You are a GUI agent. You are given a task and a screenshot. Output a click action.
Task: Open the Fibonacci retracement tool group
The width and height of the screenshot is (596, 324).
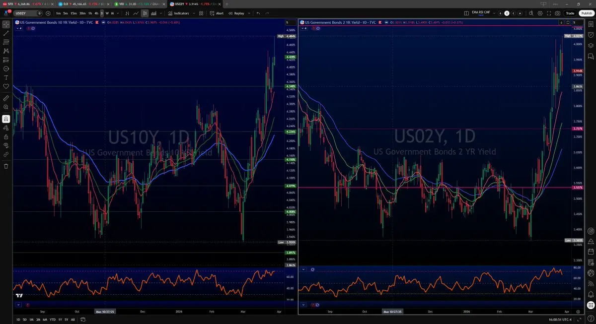(6, 42)
